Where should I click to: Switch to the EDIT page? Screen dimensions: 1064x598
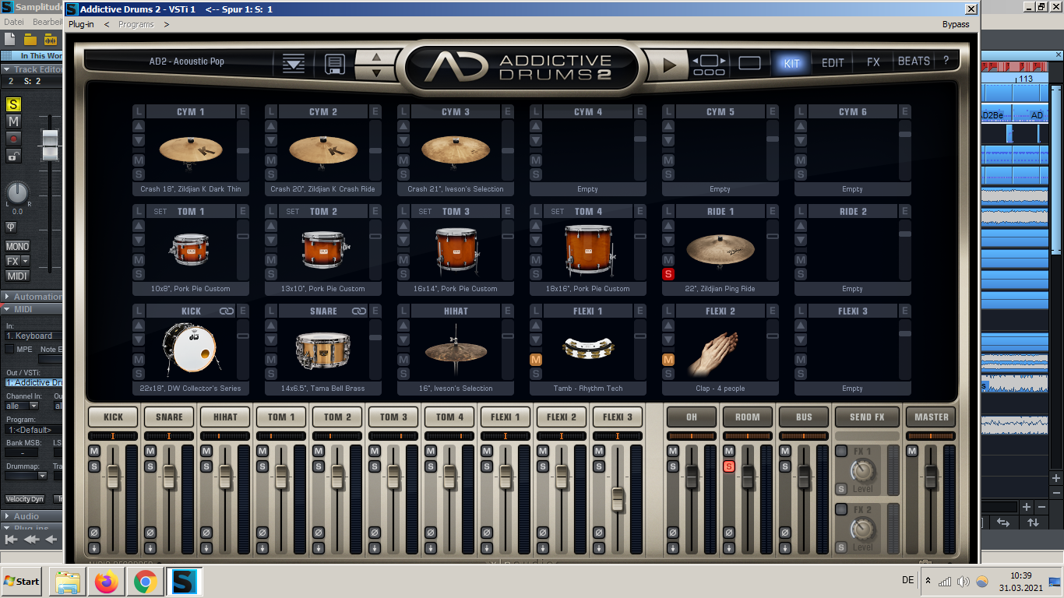(x=833, y=63)
